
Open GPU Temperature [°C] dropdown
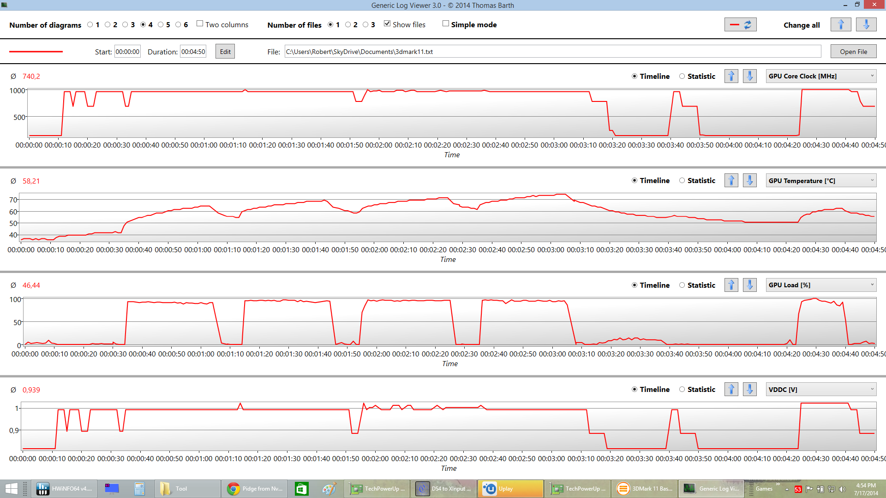coord(821,181)
